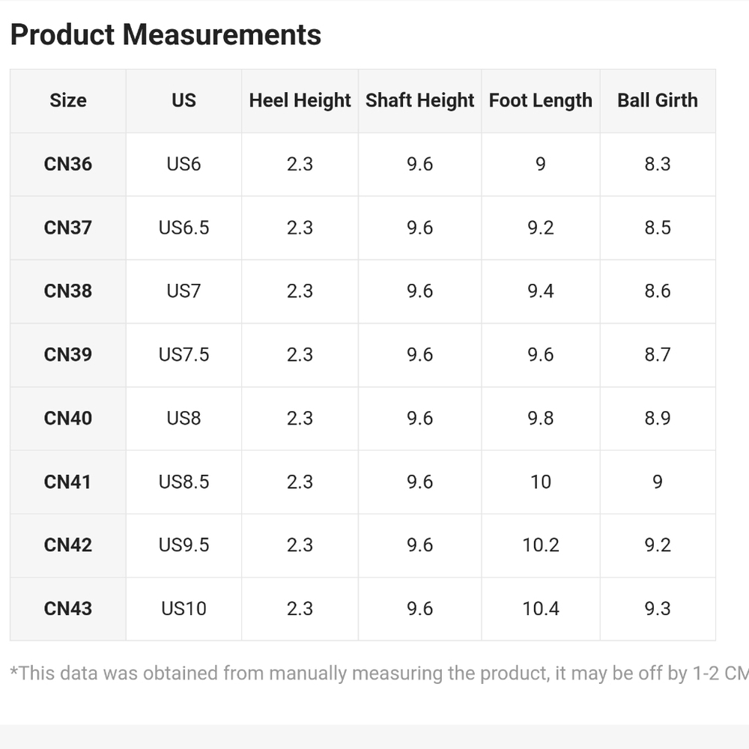Select the CN36 size row label
Viewport: 749px width, 749px height.
(68, 164)
